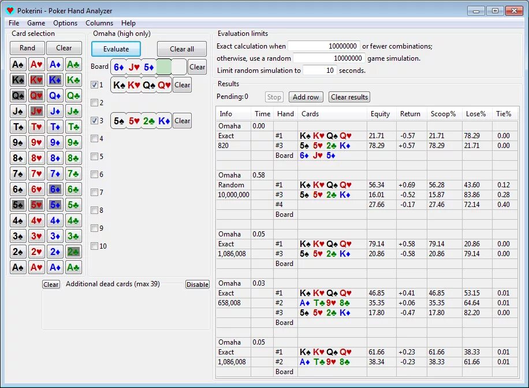Enable hand 4 checkbox
The height and width of the screenshot is (388, 529).
point(95,138)
